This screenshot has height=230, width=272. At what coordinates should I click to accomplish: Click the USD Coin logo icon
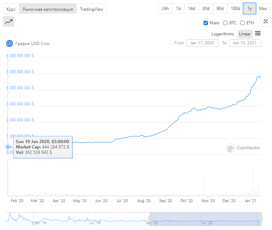(x=10, y=44)
